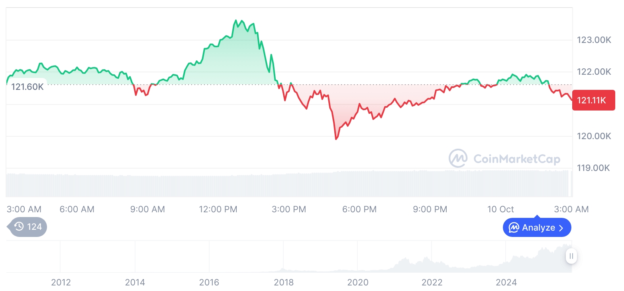
Task: Click the lowest red dip of price line
Action: (x=336, y=139)
